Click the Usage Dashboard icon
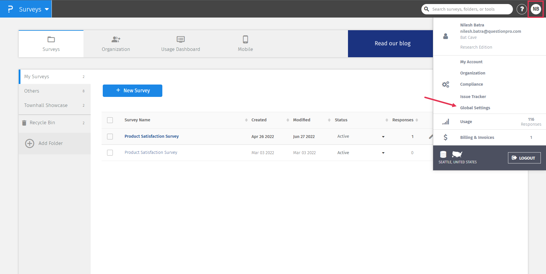546x274 pixels. (x=180, y=39)
